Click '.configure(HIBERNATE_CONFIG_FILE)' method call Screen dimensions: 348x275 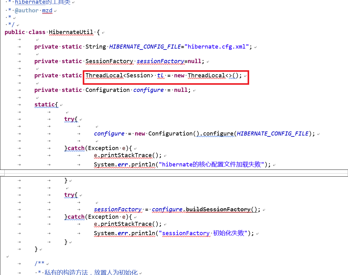click(x=256, y=134)
